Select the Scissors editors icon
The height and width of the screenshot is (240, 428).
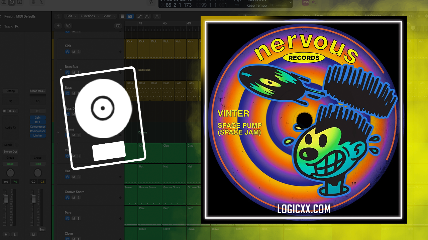click(x=41, y=2)
